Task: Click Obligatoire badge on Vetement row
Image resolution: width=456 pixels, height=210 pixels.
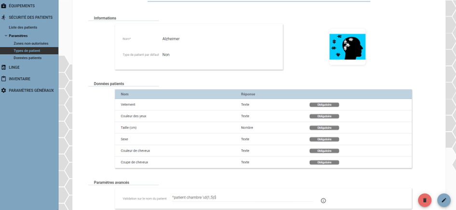Action: pyautogui.click(x=324, y=105)
